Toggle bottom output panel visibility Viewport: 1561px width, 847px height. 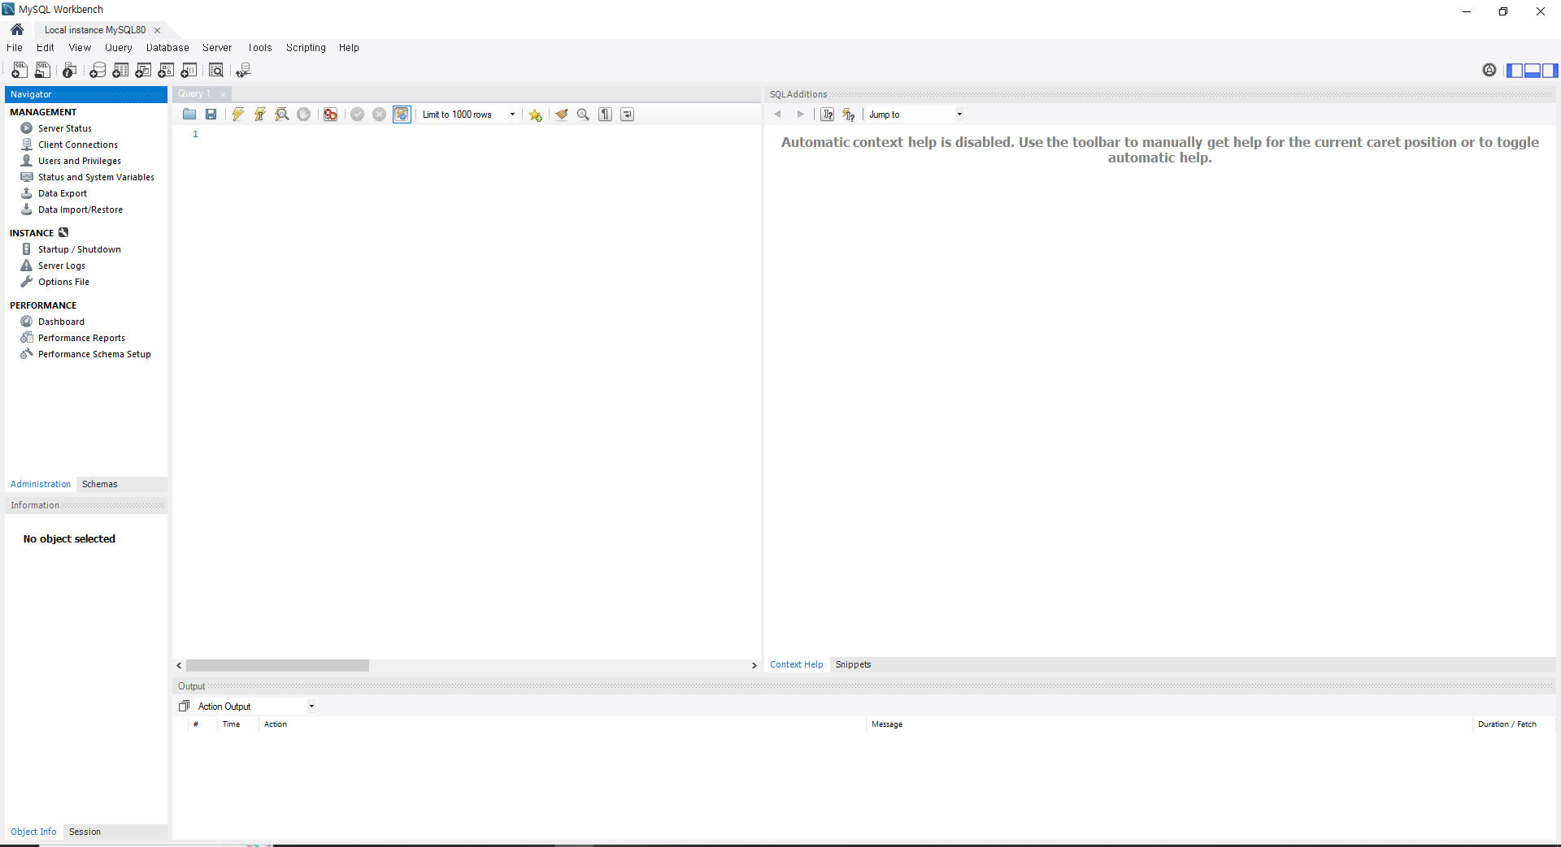click(1533, 71)
